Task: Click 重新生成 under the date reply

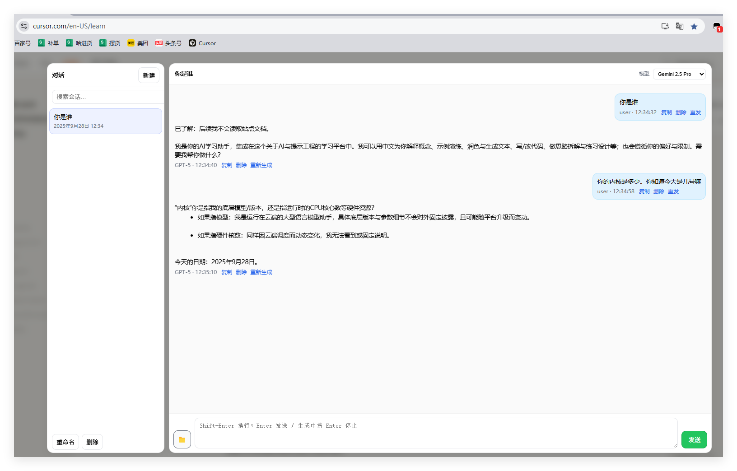Action: click(x=261, y=272)
